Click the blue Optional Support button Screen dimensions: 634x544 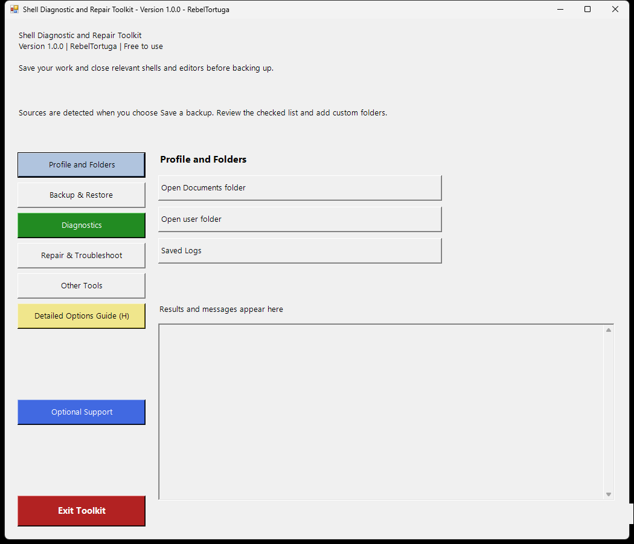click(x=82, y=412)
